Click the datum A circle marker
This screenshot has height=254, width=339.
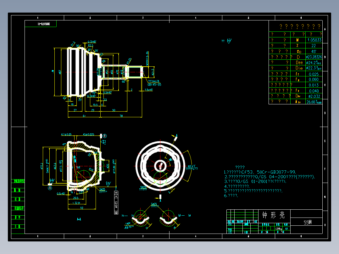[x=50, y=188]
